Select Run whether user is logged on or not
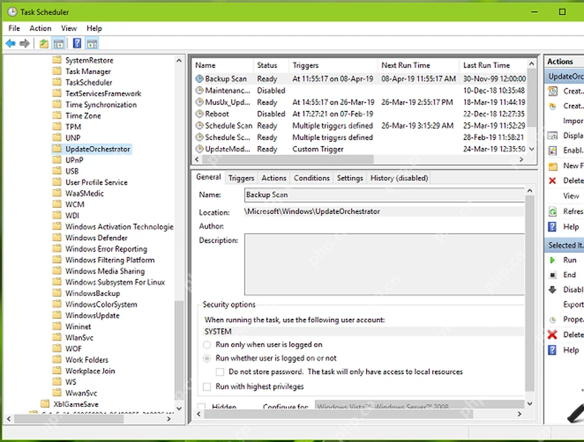The image size is (584, 442). tap(207, 358)
